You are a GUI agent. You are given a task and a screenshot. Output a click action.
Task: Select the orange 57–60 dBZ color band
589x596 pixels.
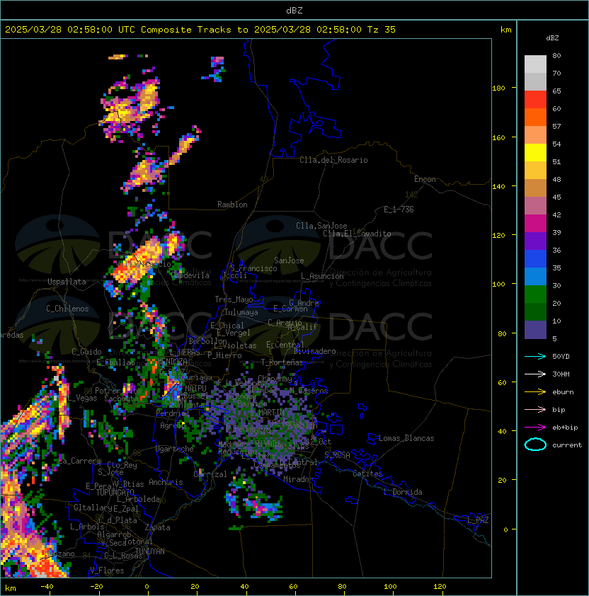click(x=535, y=117)
